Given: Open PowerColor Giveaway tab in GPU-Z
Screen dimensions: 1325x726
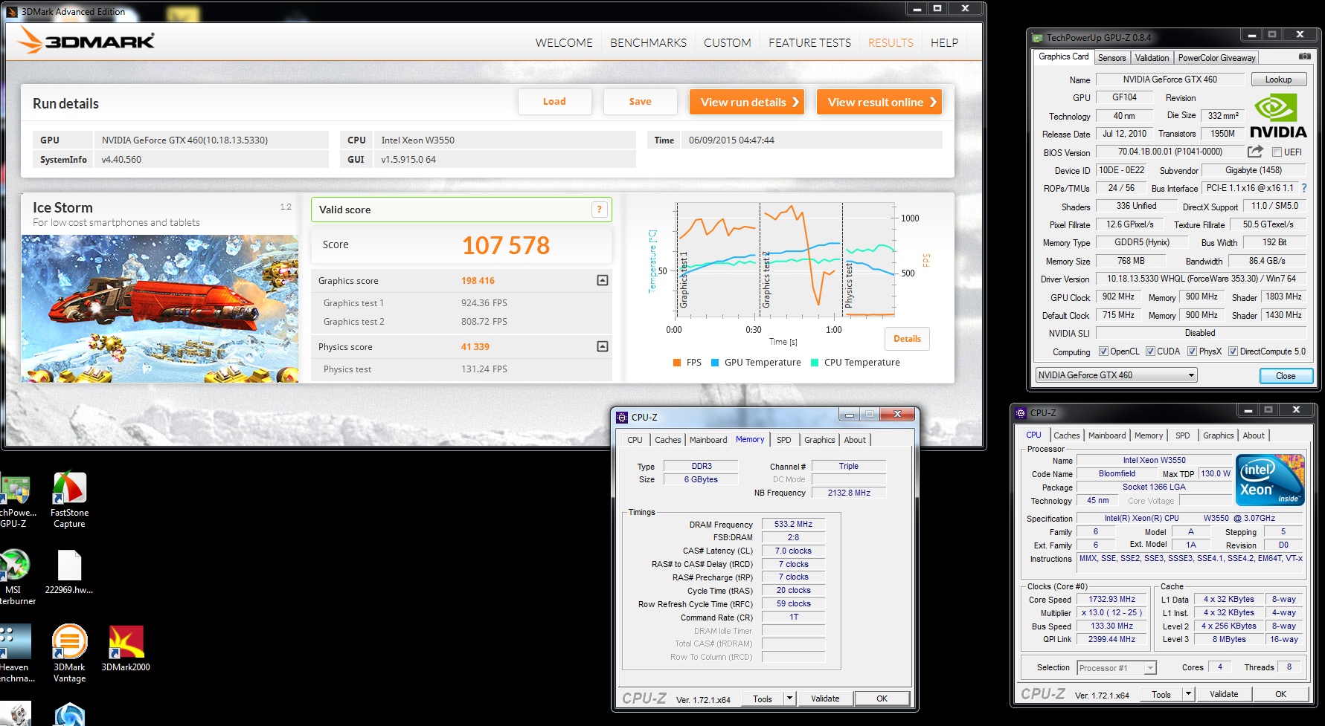Looking at the screenshot, I should click(1216, 58).
